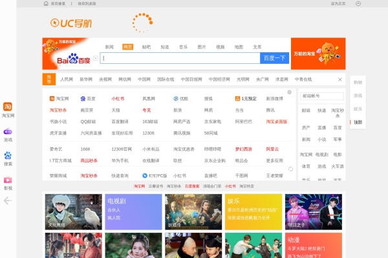Image resolution: width=388 pixels, height=258 pixels.
Task: Open the 中国日报网 link
Action: (x=191, y=79)
